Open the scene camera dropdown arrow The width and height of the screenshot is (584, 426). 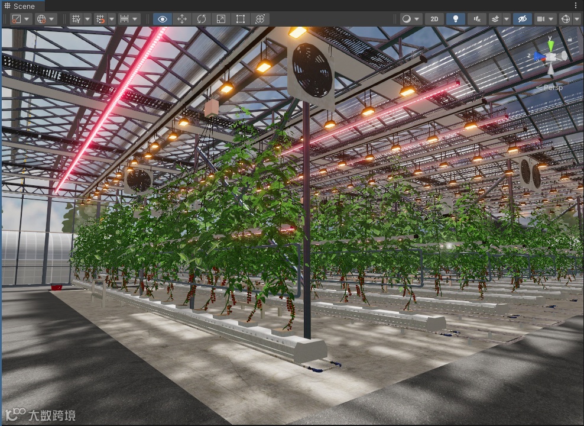[x=551, y=19]
